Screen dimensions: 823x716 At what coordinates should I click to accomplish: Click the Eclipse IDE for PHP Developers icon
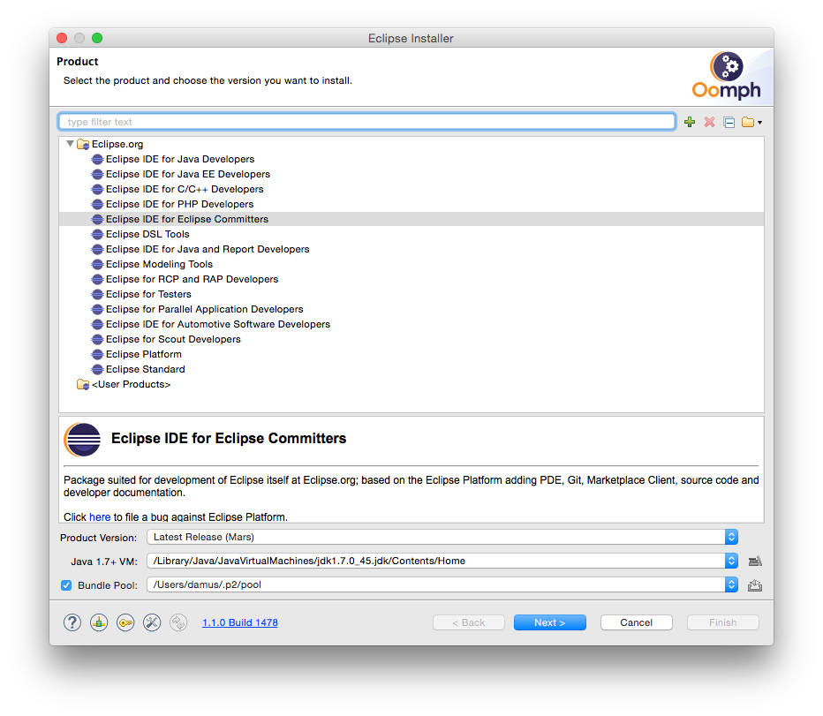[x=97, y=204]
